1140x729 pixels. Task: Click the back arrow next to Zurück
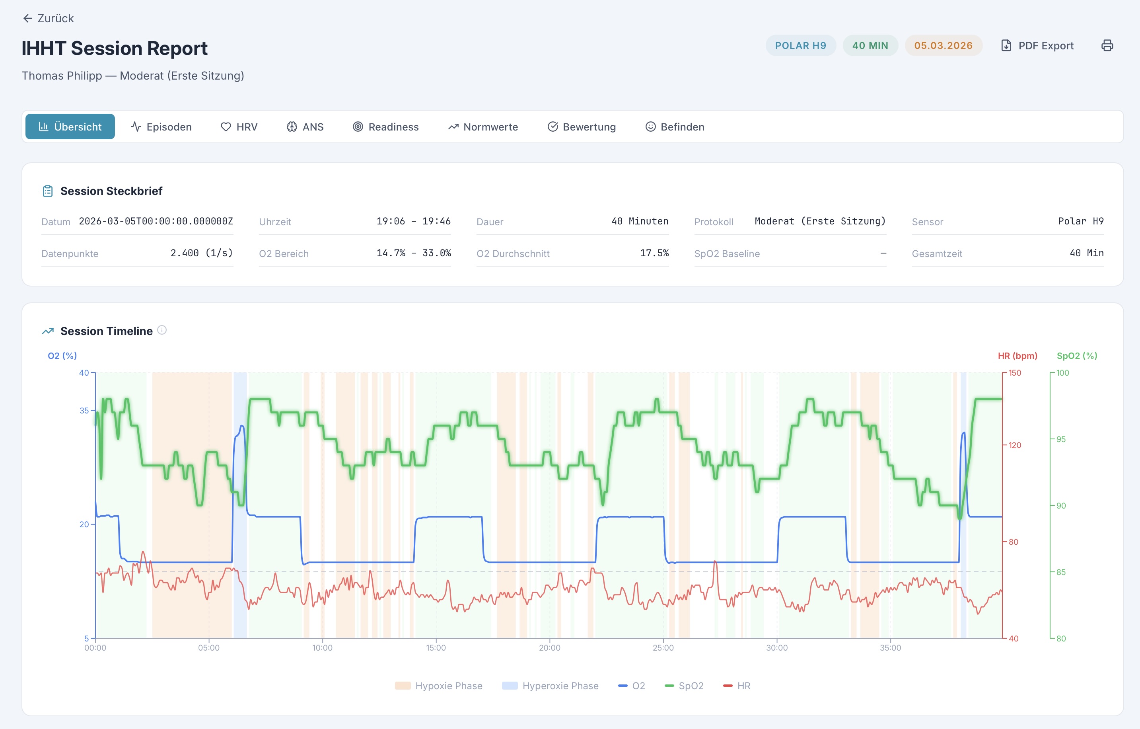(28, 18)
